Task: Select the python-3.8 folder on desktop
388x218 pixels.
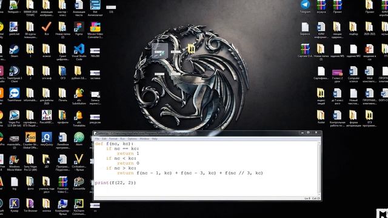Action: [x=79, y=73]
